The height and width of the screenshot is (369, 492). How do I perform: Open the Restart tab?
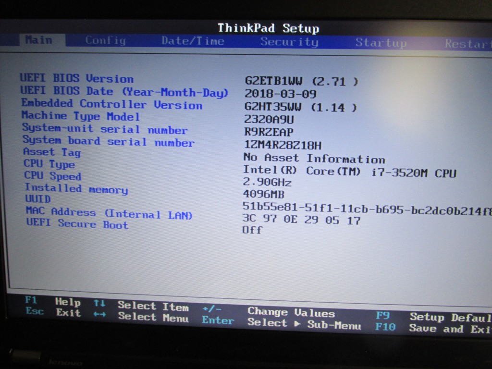(x=466, y=44)
